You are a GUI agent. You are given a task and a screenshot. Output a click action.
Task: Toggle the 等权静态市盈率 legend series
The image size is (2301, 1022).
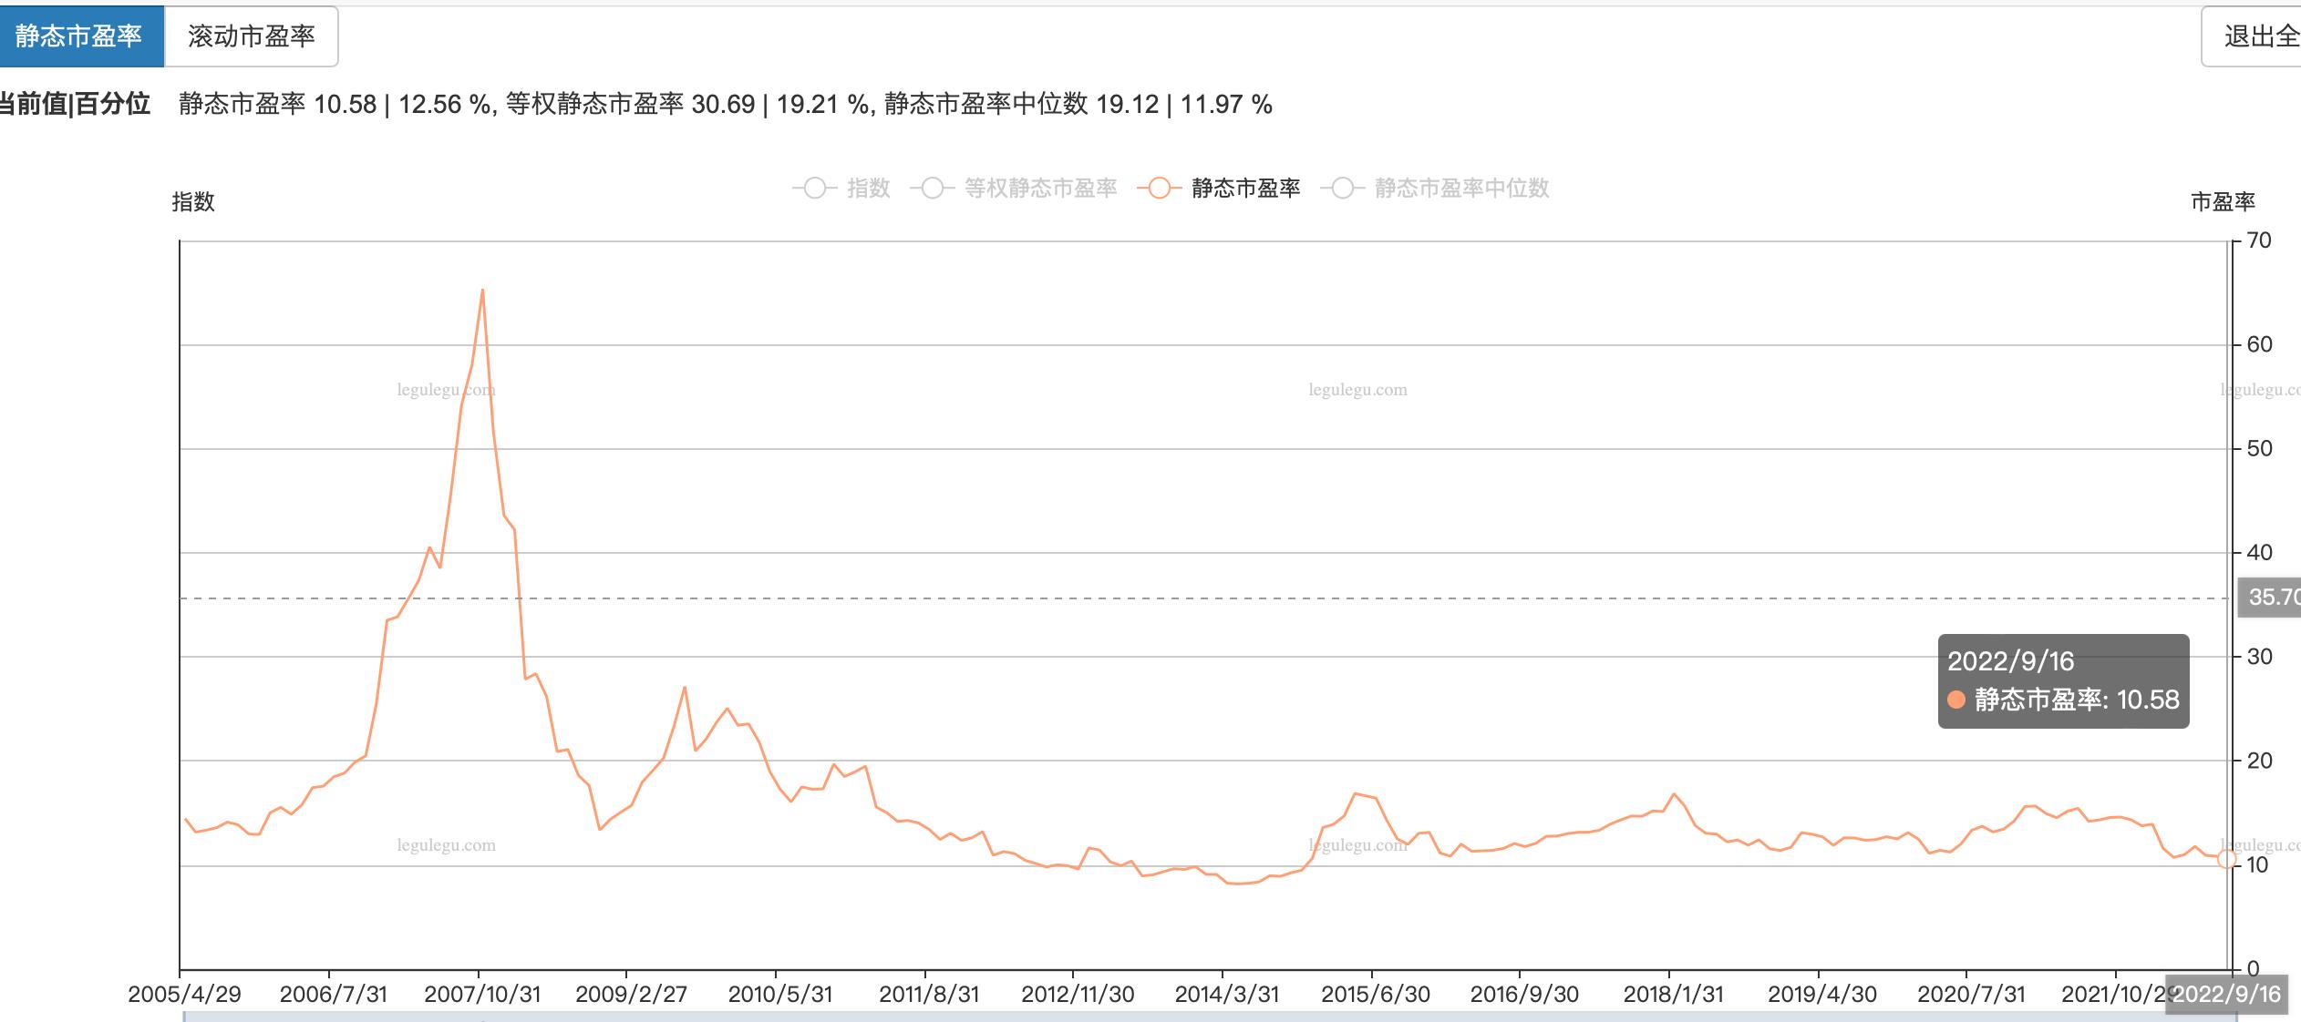pyautogui.click(x=1039, y=189)
